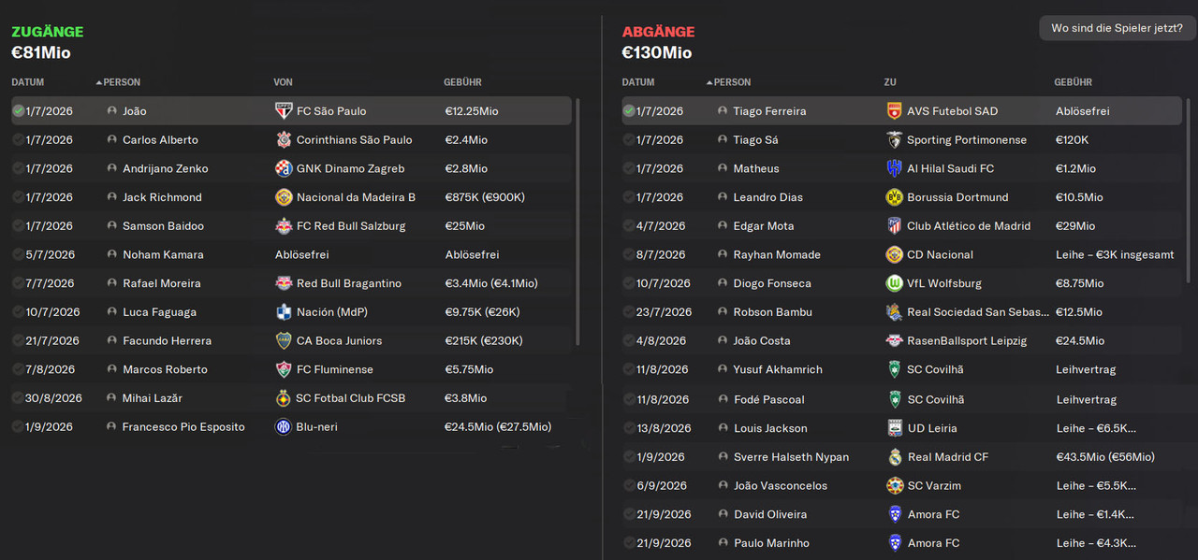The width and height of the screenshot is (1198, 560).
Task: Open player profile of João Costa
Action: point(762,341)
